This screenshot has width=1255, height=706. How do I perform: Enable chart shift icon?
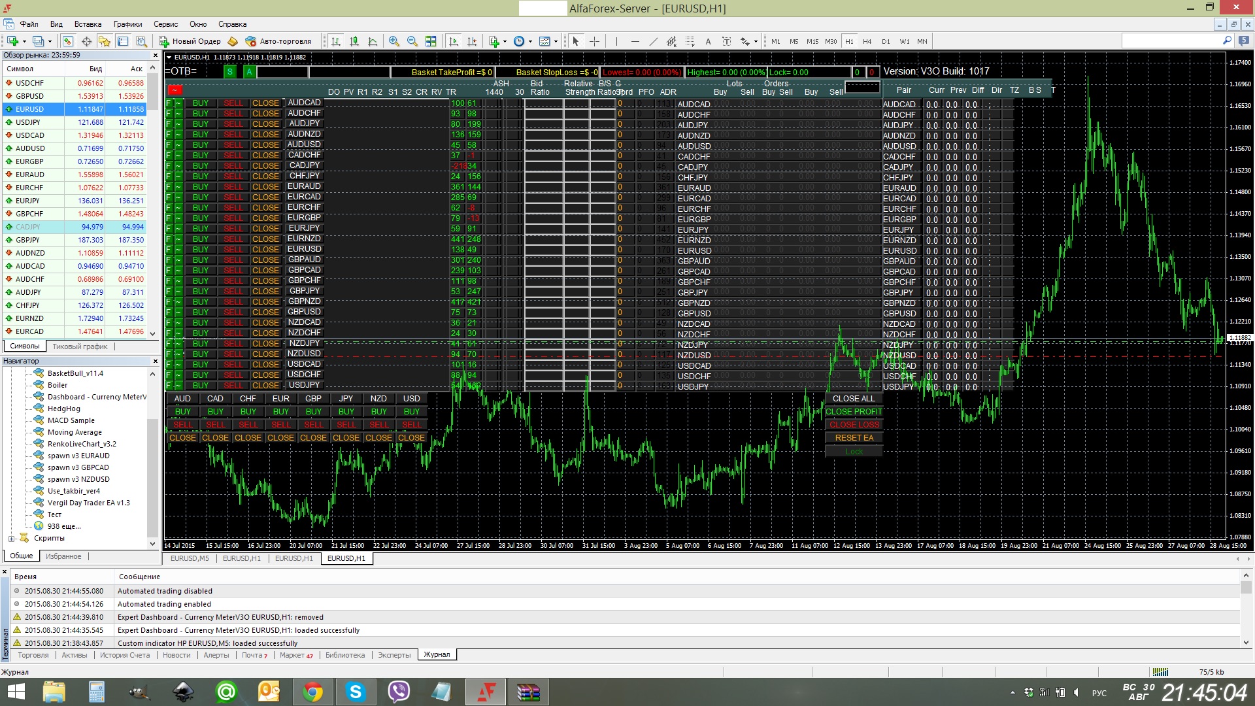pyautogui.click(x=472, y=41)
